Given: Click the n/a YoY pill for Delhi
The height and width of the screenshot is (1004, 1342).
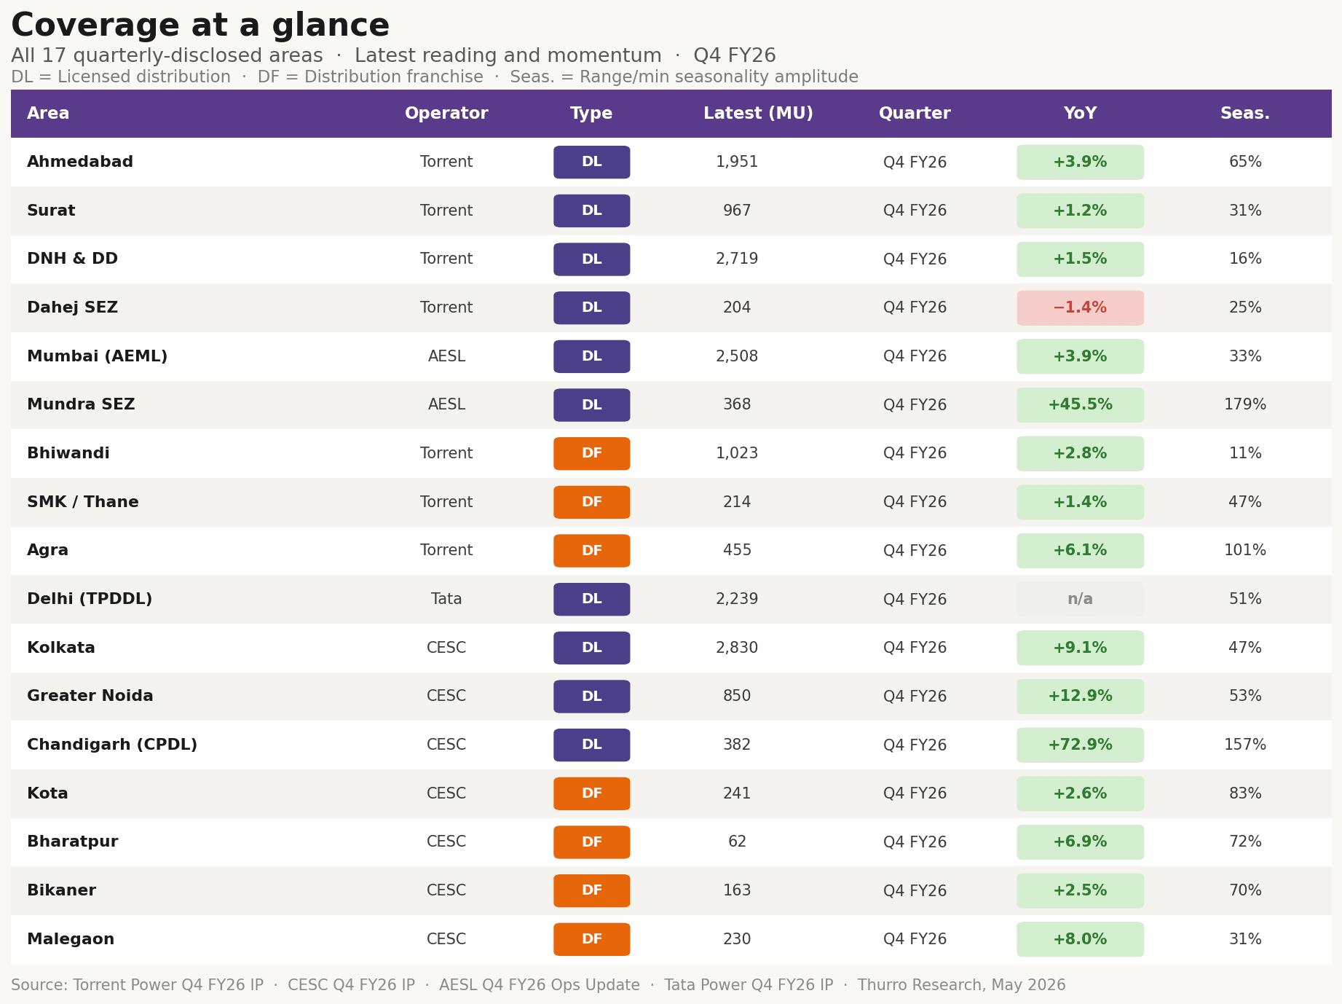Looking at the screenshot, I should 1080,599.
